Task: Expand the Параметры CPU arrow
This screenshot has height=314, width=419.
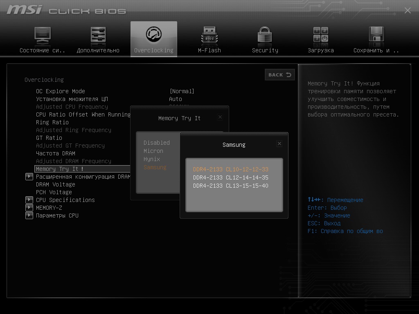Action: (29, 215)
